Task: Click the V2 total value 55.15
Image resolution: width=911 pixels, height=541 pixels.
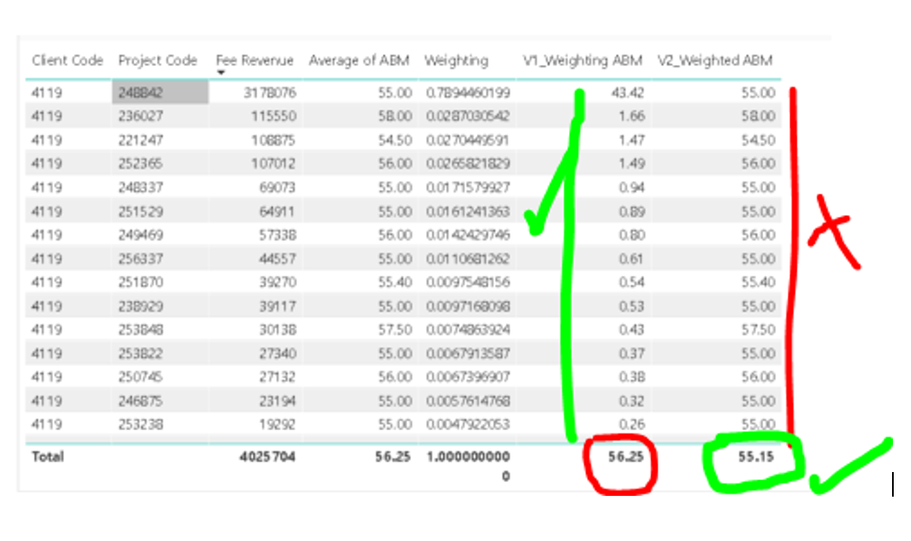Action: coord(756,457)
